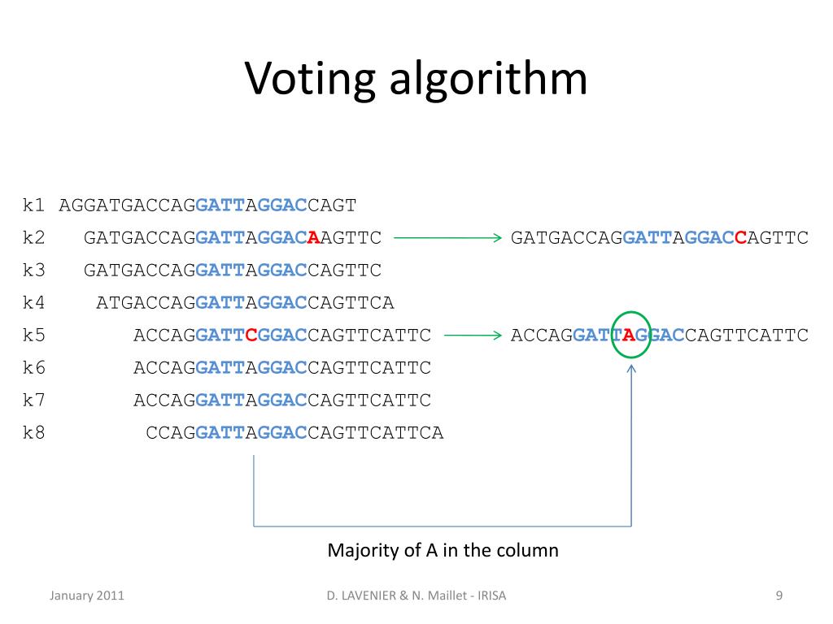Click the blue upward arrow head under the circle
The height and width of the screenshot is (624, 833).
click(x=631, y=369)
